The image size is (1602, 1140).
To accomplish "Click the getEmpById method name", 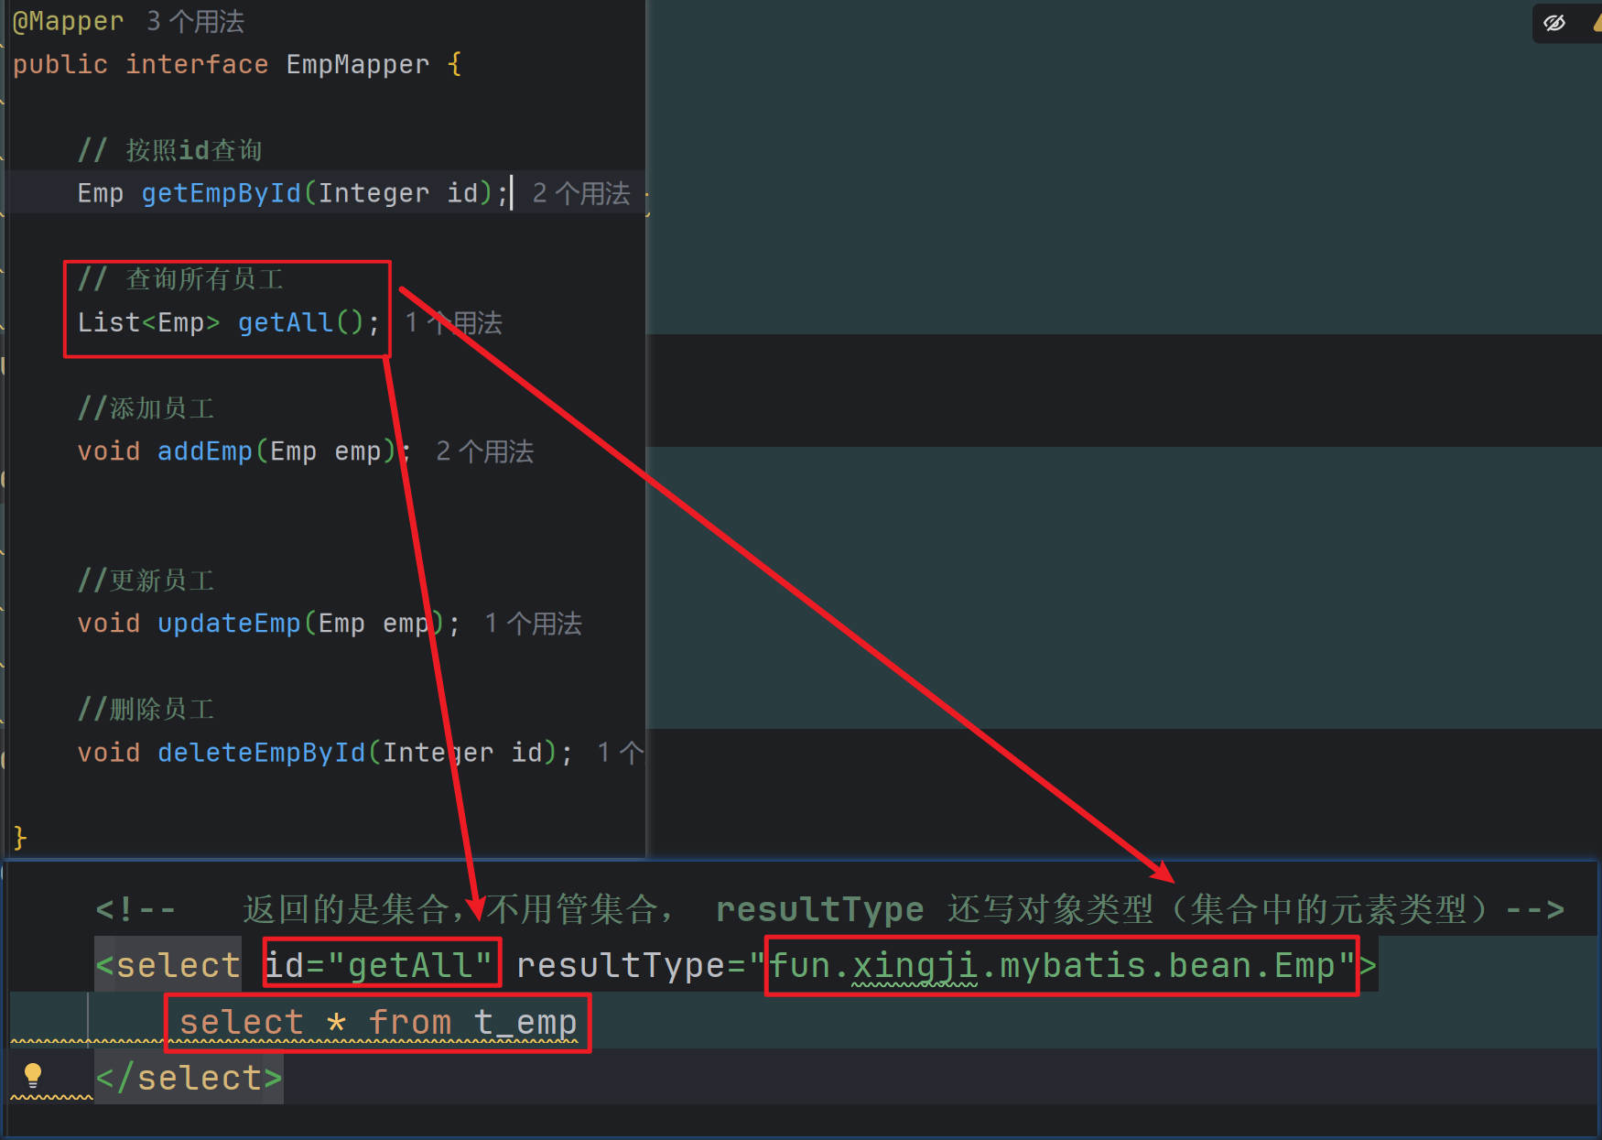I will [221, 193].
